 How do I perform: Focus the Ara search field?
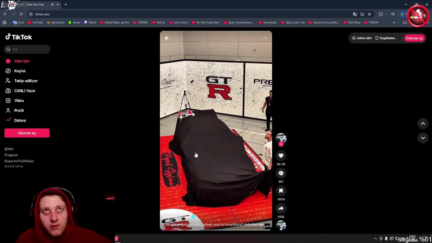point(27,49)
